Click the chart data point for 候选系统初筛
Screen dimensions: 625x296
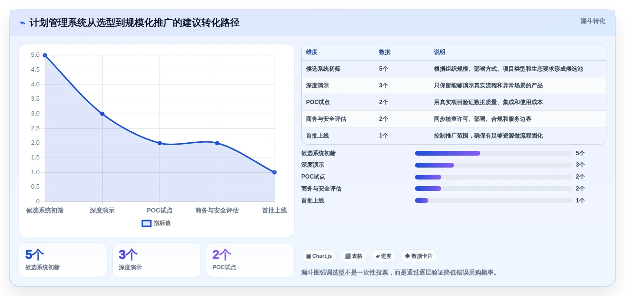[x=45, y=55]
